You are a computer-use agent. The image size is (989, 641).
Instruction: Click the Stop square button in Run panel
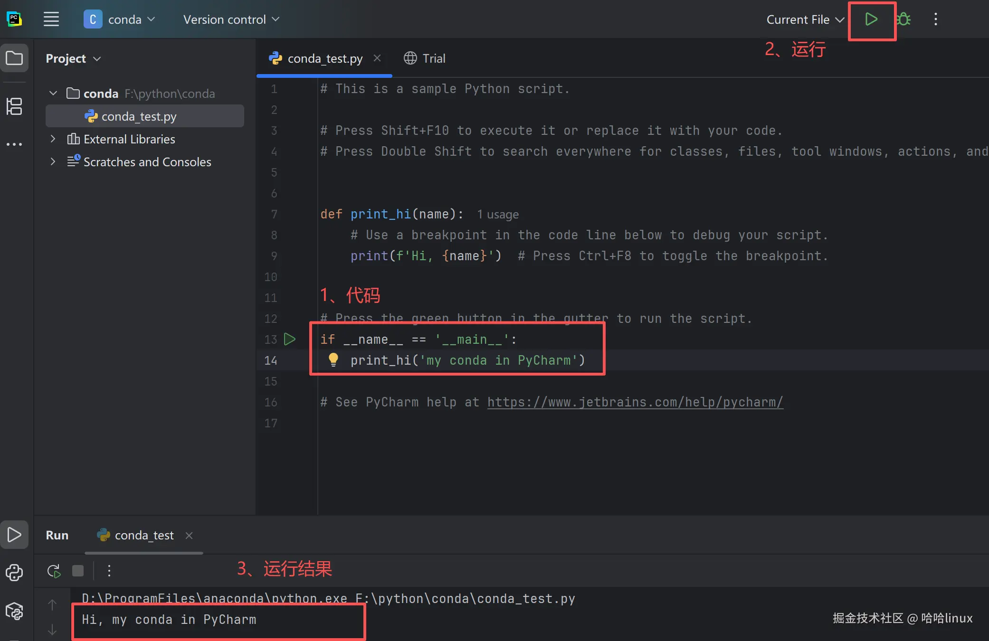click(78, 571)
